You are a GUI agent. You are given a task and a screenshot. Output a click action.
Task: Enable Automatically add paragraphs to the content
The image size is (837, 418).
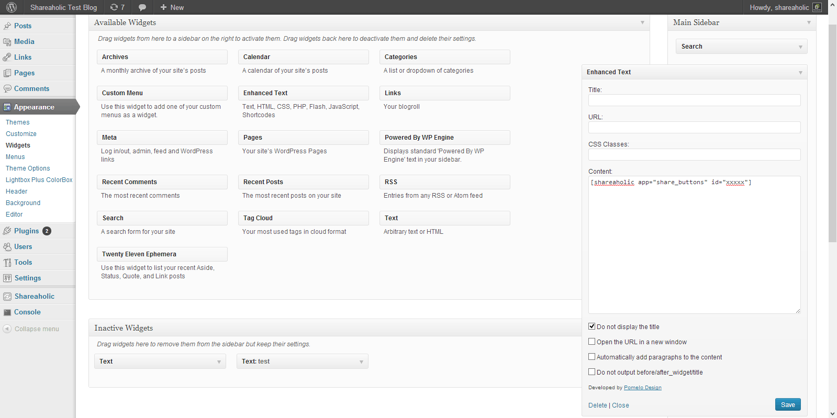coord(592,357)
